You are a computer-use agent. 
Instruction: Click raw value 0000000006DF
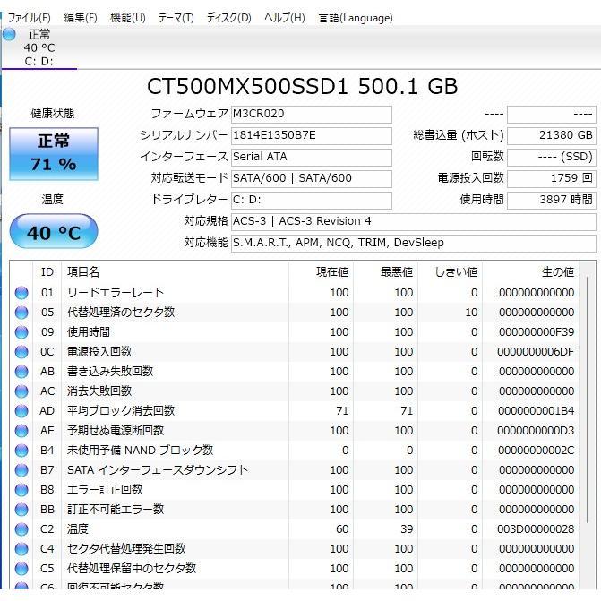click(536, 352)
